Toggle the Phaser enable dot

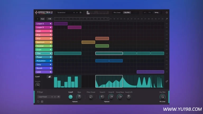point(50,57)
